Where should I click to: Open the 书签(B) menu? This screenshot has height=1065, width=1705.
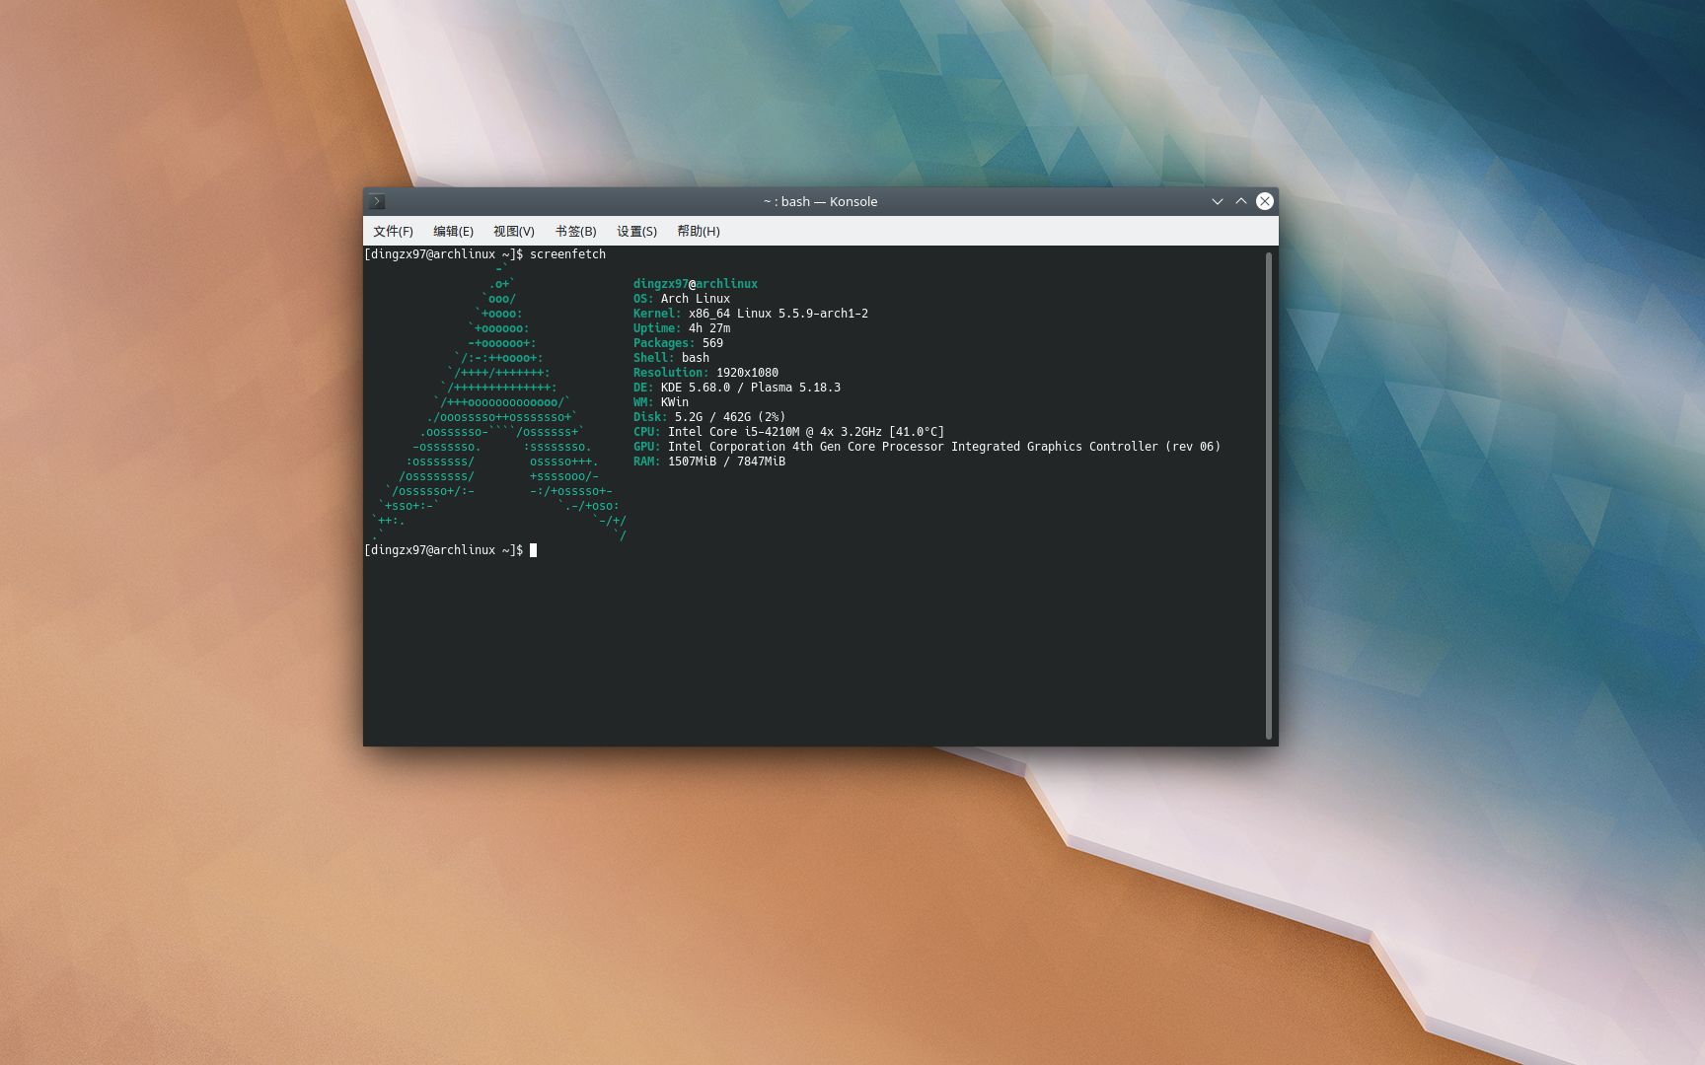coord(575,231)
